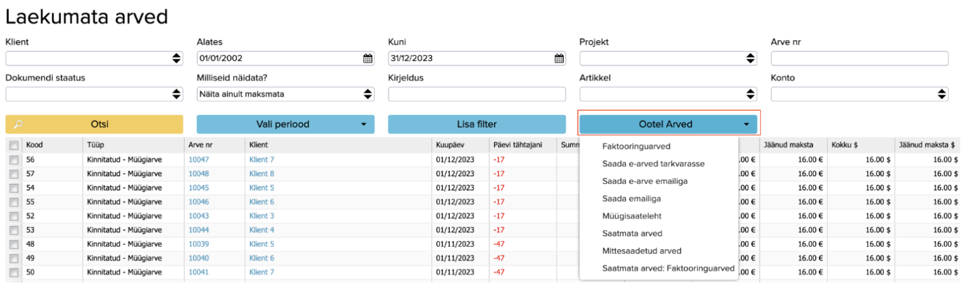Select Müügisaateleht from the menu
Screen dimensions: 975x290
click(x=632, y=216)
